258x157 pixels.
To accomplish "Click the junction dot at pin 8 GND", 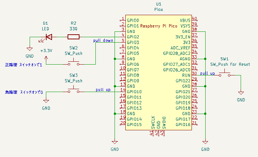I will pos(115,59).
